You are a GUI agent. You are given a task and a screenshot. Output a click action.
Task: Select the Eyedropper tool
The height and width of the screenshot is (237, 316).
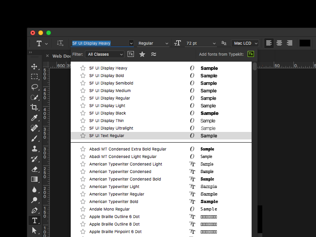pyautogui.click(x=34, y=118)
